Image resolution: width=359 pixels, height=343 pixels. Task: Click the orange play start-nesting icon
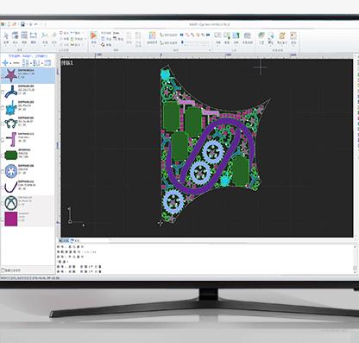93,35
